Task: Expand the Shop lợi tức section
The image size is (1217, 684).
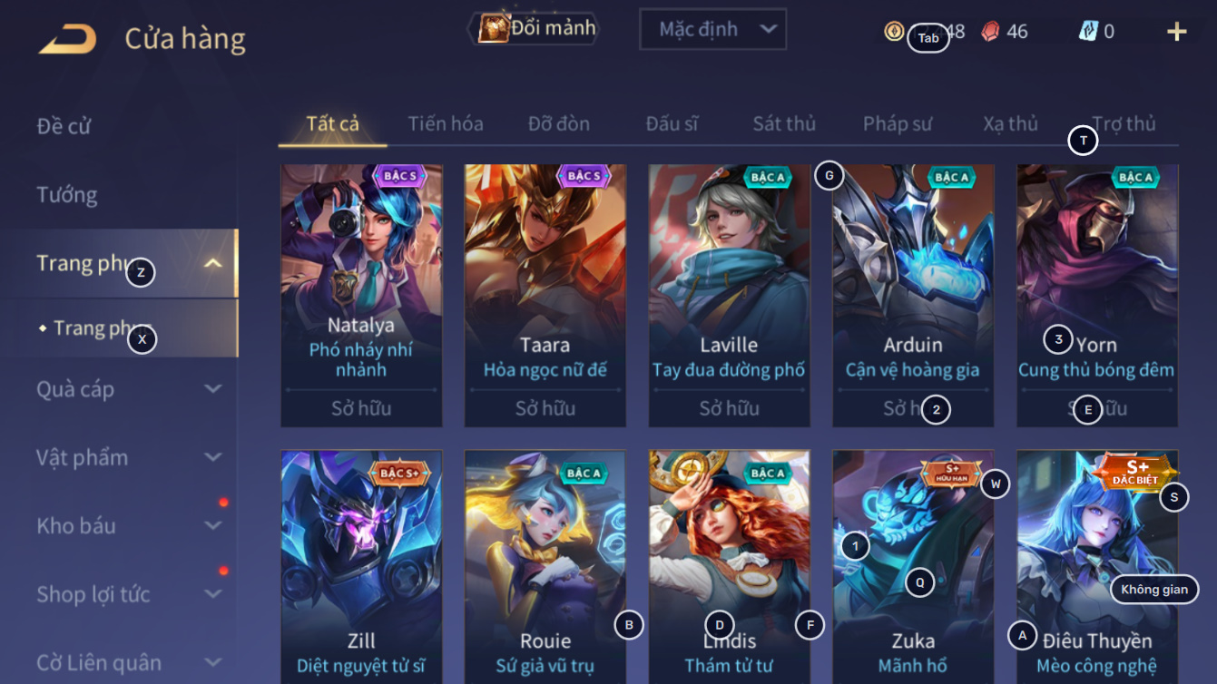Action: (212, 594)
